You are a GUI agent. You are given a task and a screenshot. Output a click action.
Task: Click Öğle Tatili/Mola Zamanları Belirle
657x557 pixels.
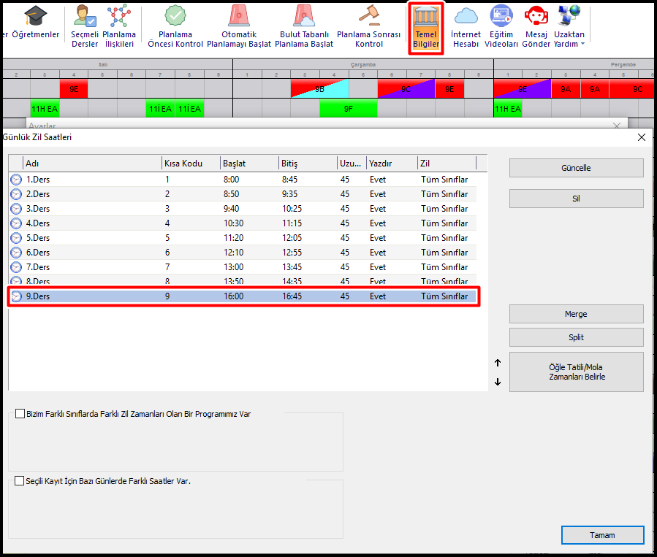576,372
